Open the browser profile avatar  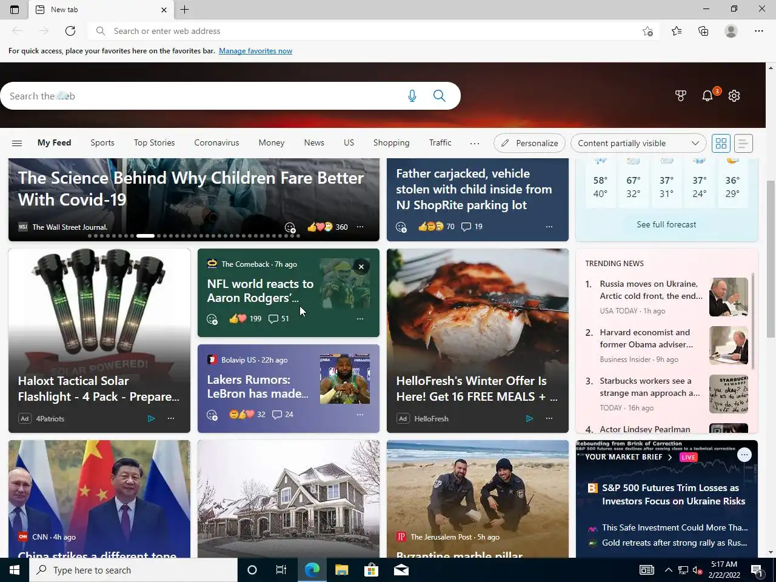pyautogui.click(x=731, y=31)
